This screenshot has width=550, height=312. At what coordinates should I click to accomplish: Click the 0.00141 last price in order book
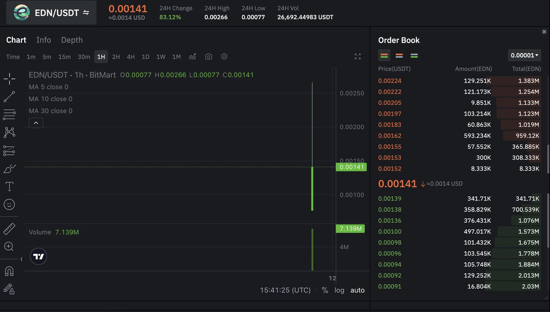point(397,183)
